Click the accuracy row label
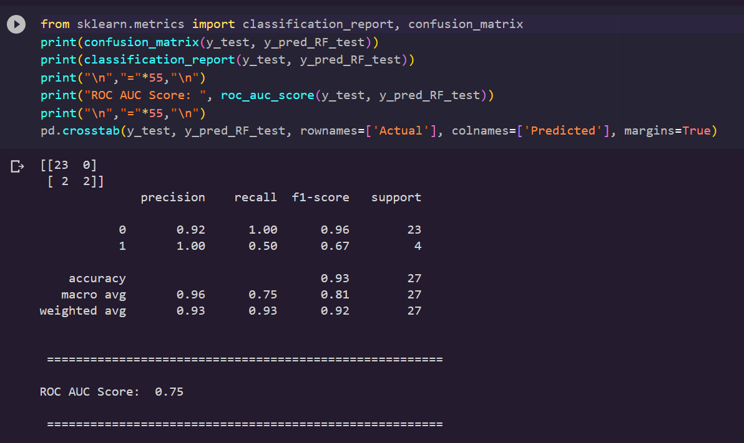Screen dimensions: 744x443 [97, 279]
